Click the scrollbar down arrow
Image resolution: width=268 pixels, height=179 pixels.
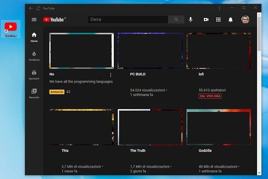pos(259,173)
